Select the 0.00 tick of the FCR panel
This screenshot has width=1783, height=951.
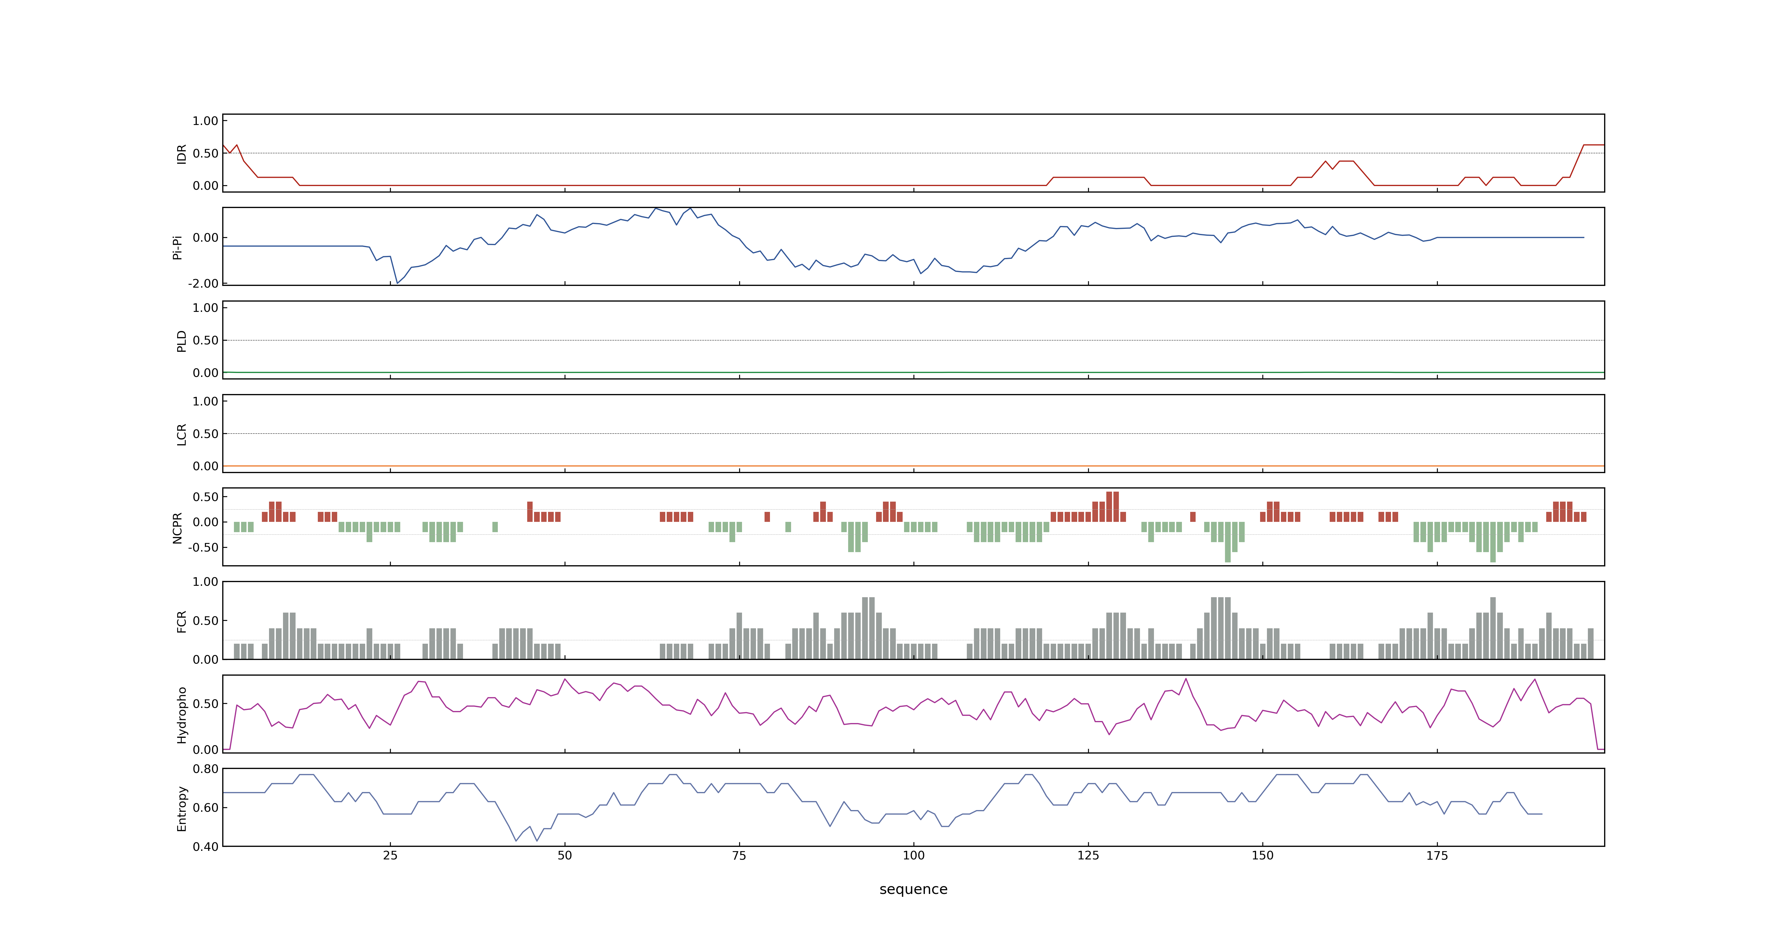(206, 660)
